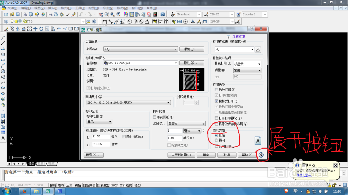Screen dimensions: 348x195
Task: Click the Linear dimension tool icon
Action: pos(104,22)
